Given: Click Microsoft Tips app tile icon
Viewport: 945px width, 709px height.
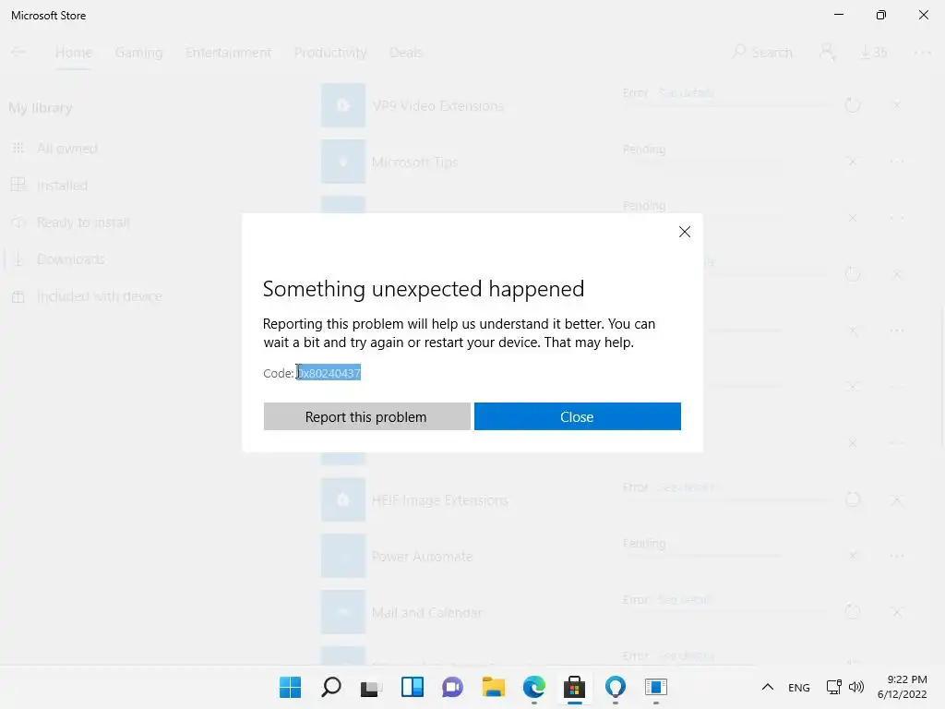Looking at the screenshot, I should click(343, 162).
